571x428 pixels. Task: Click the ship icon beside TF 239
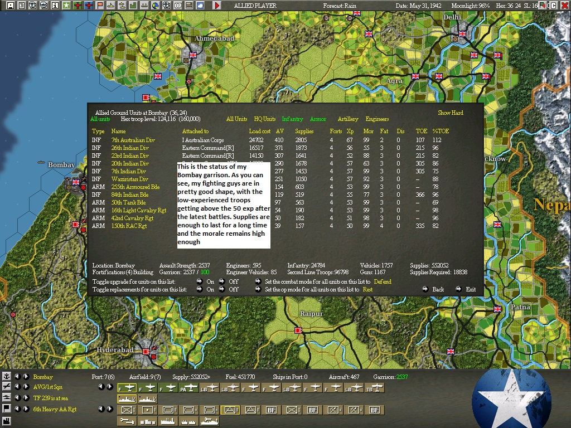pos(7,397)
